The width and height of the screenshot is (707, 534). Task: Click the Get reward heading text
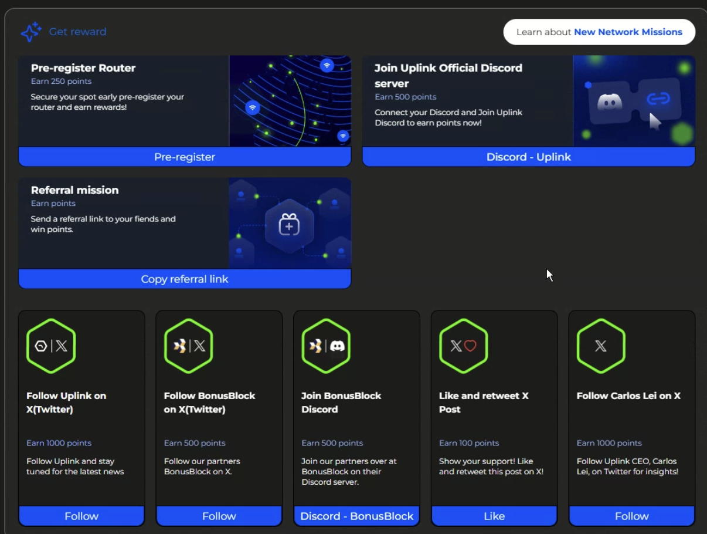coord(78,32)
